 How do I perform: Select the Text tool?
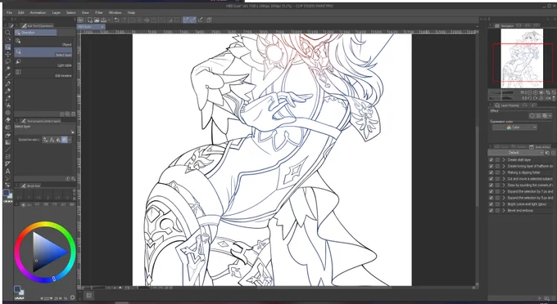pos(7,171)
